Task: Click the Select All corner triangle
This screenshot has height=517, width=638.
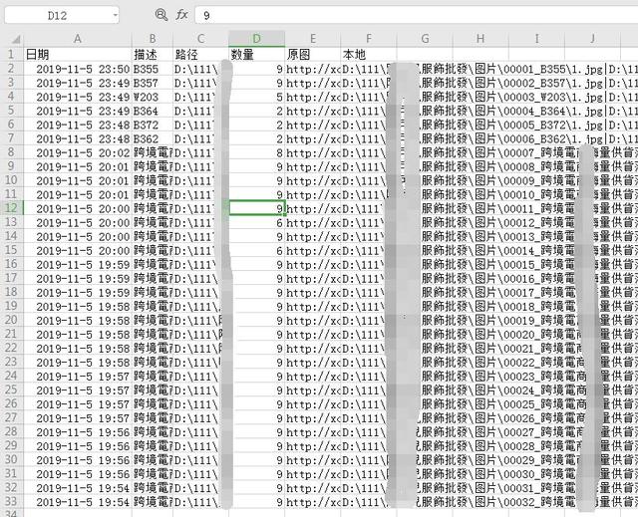Action: [x=16, y=39]
